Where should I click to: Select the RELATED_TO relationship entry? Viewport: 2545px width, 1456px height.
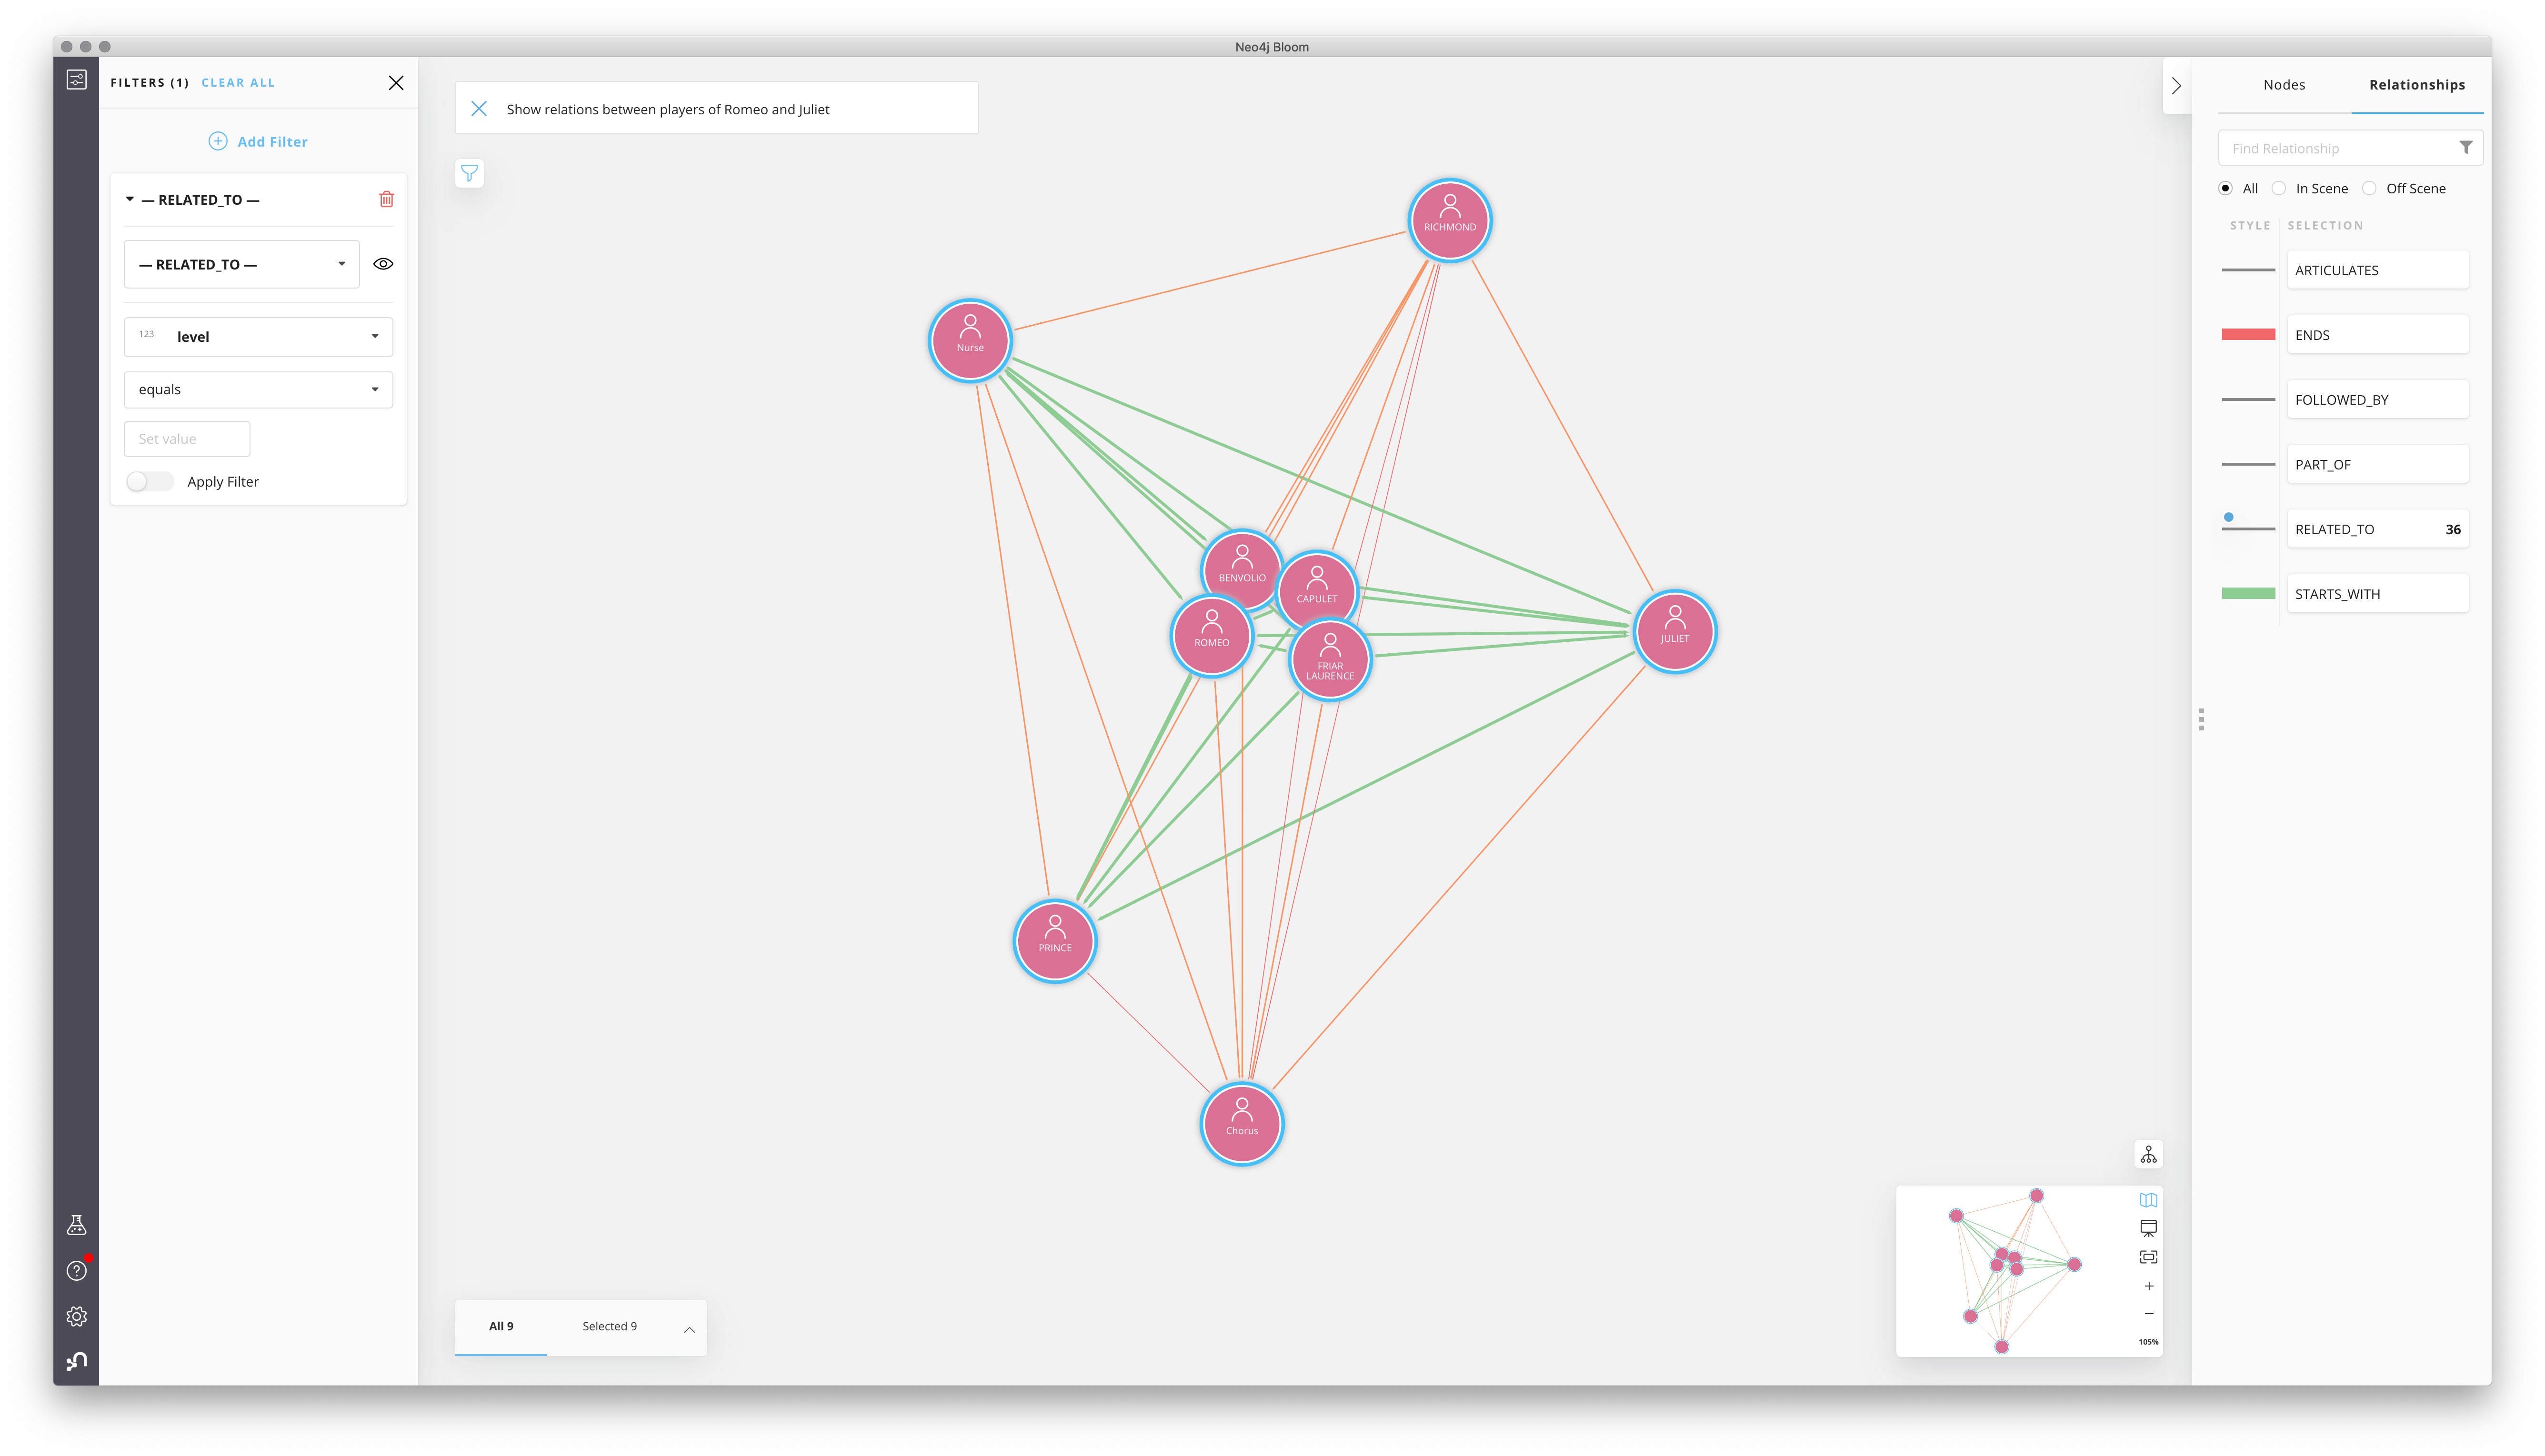coord(2377,530)
